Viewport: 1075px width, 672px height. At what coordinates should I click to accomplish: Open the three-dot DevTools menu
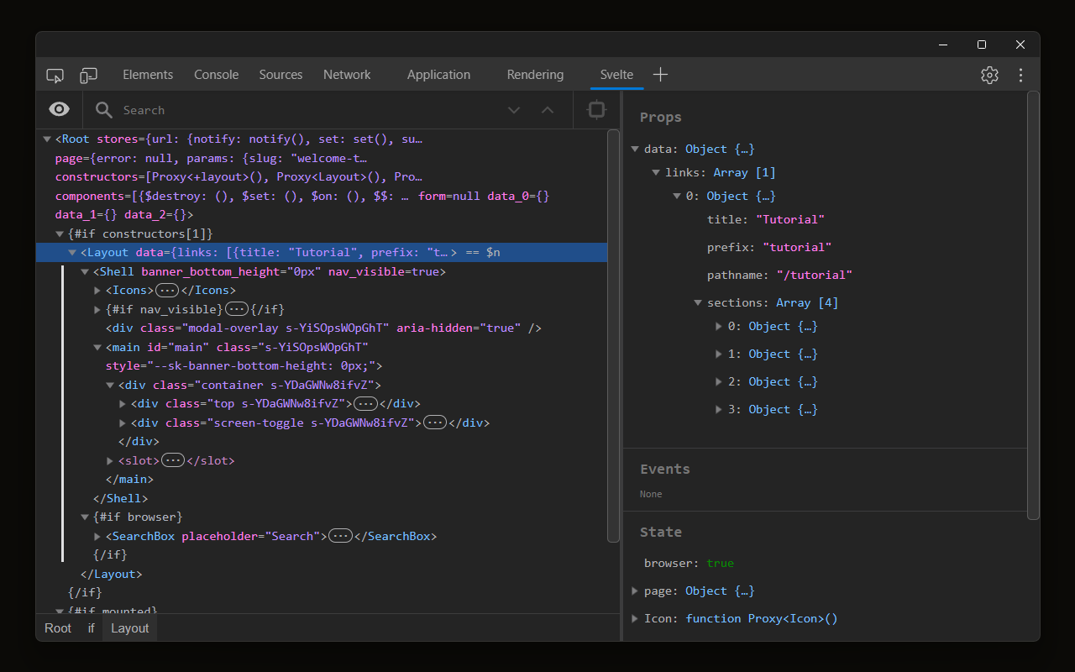pos(1020,75)
